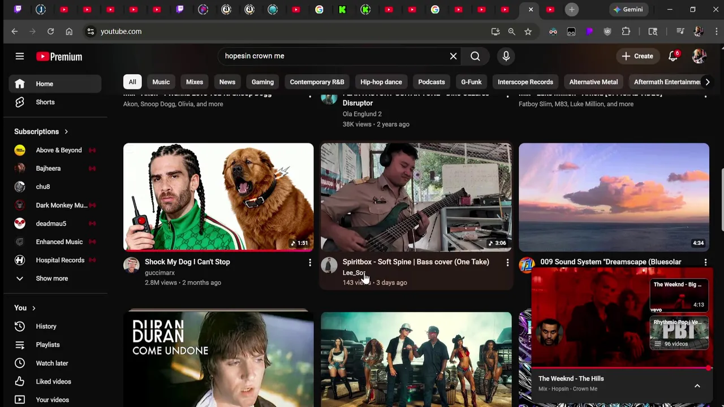Click the browser home button
Screen dimensions: 724x407
(69, 32)
